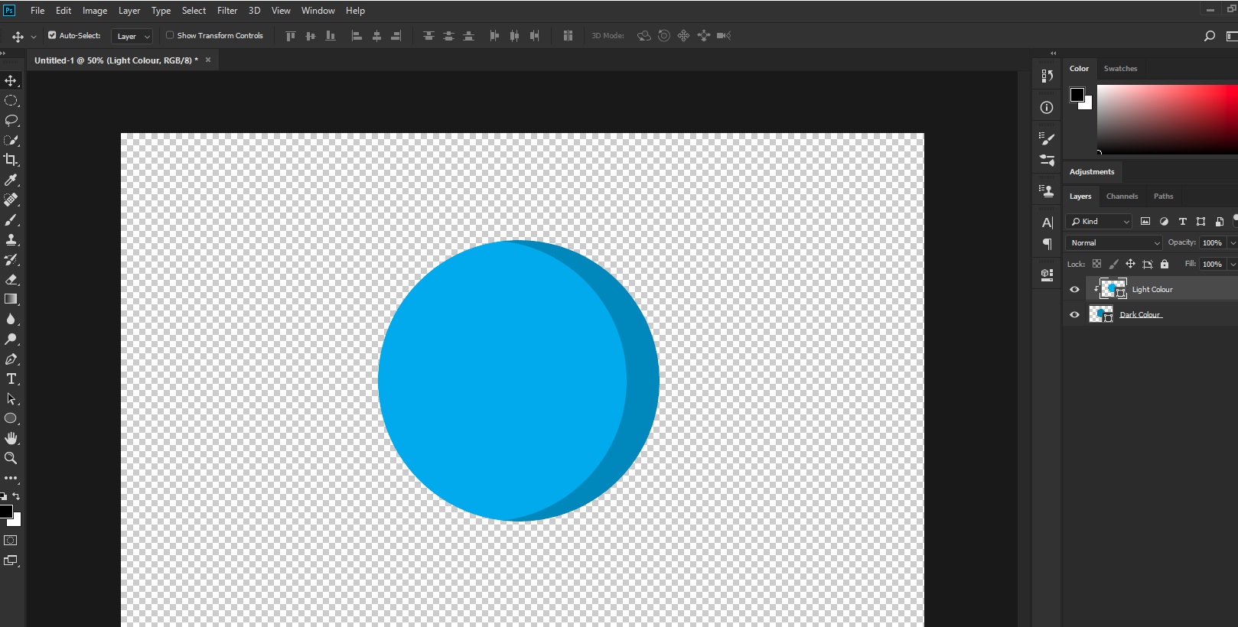
Task: Change screen mode icon
Action: click(11, 560)
